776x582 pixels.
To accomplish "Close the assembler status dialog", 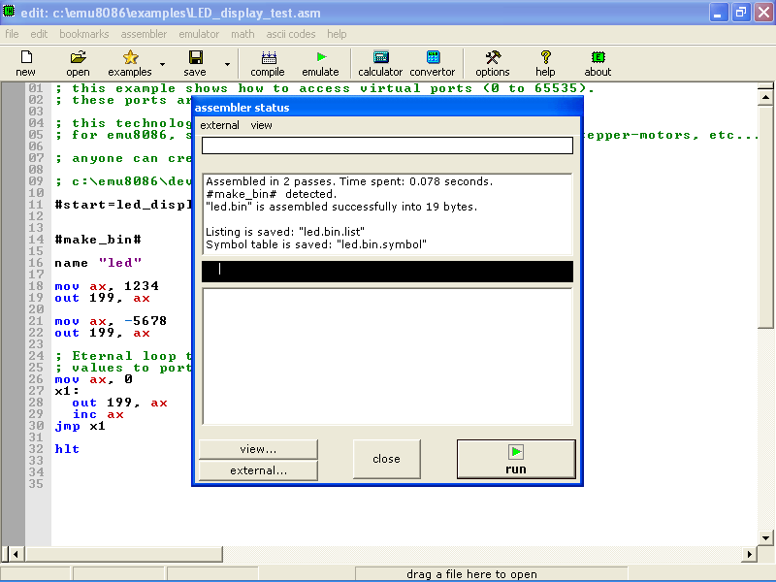I will (386, 459).
